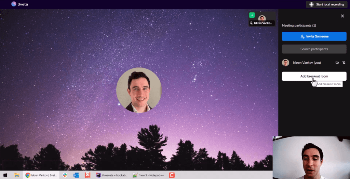Close the meeting participants panel

(x=342, y=16)
